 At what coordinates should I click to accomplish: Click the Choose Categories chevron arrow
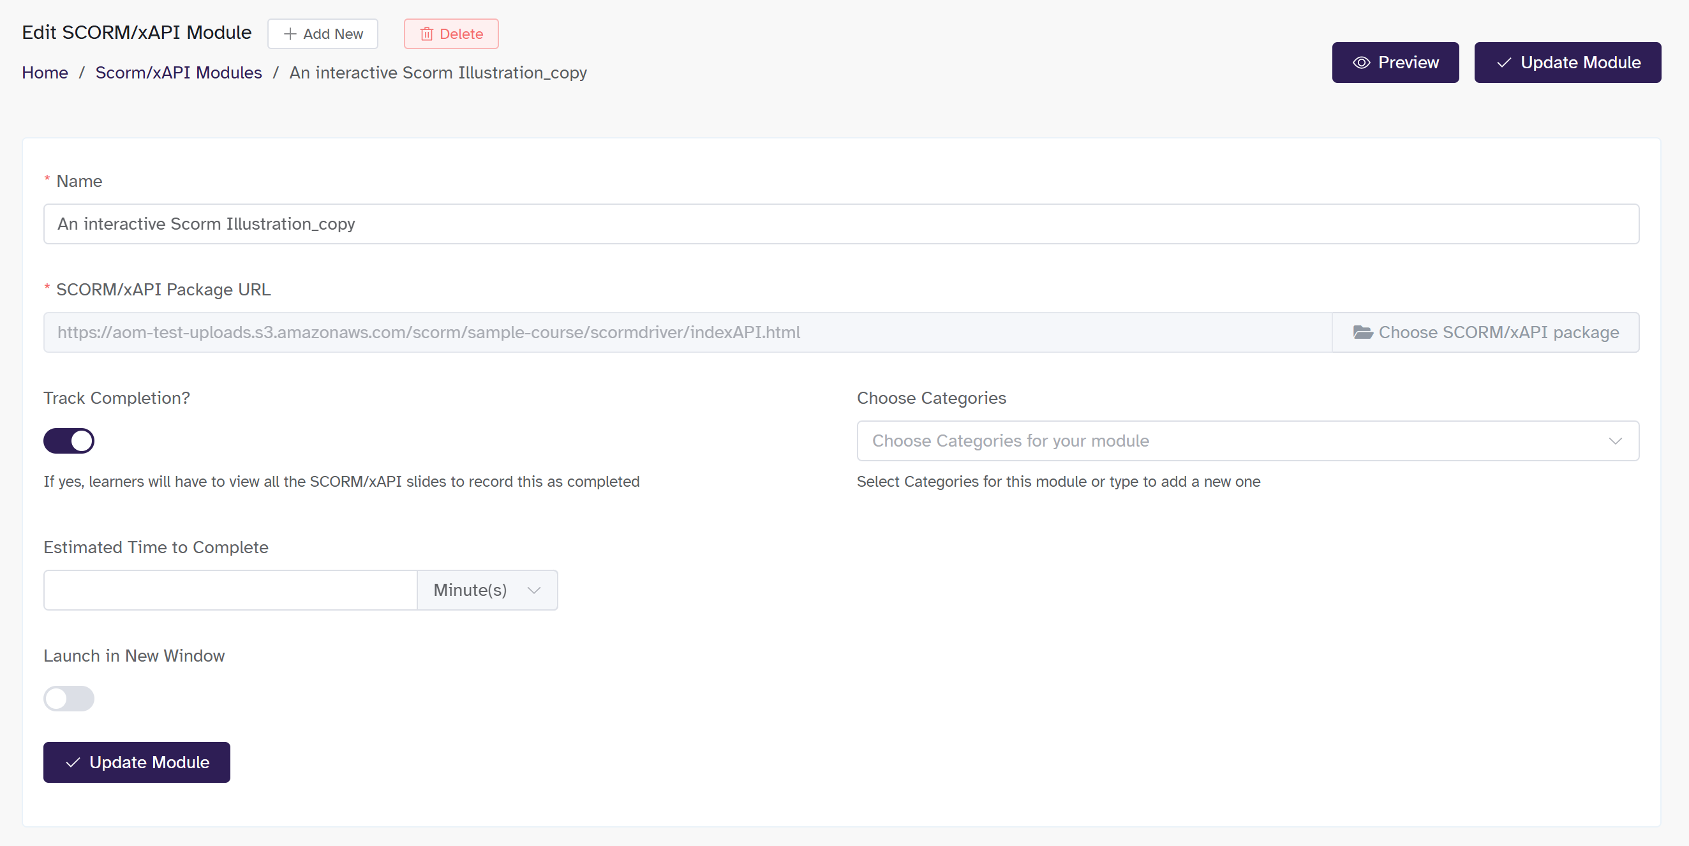[1615, 441]
